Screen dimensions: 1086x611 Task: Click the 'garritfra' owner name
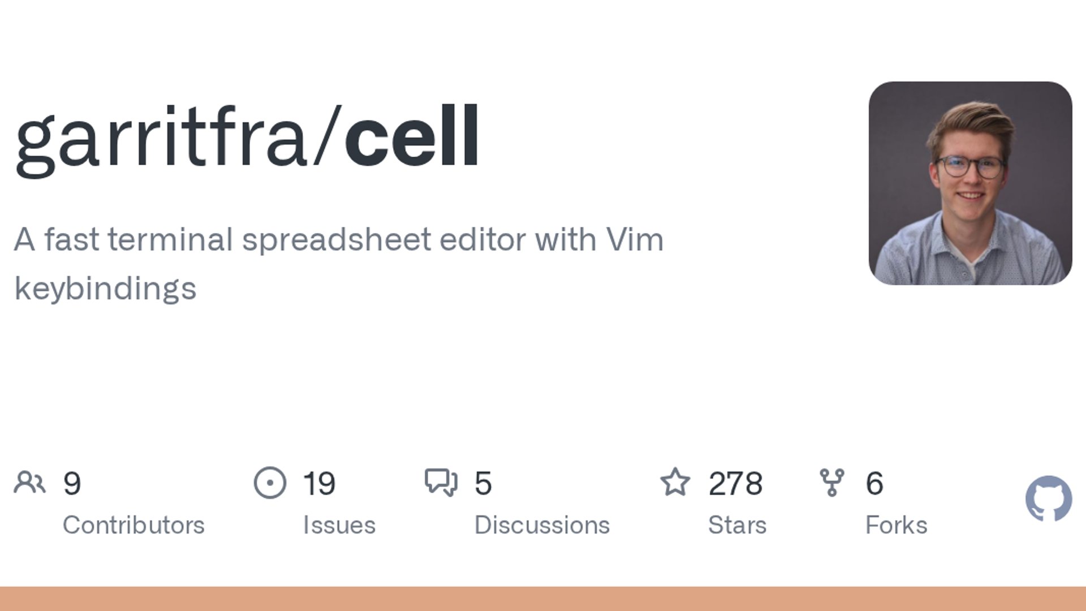tap(161, 140)
